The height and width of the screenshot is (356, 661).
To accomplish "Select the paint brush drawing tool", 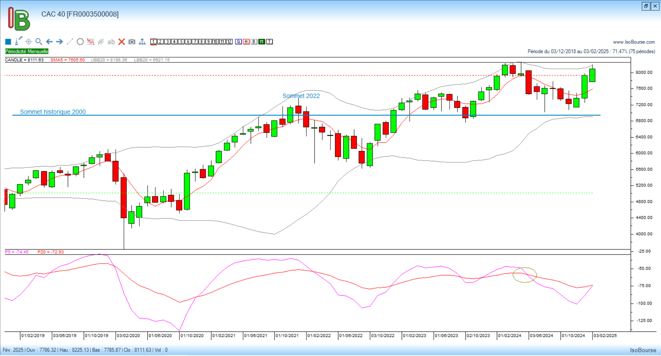I will [x=19, y=41].
